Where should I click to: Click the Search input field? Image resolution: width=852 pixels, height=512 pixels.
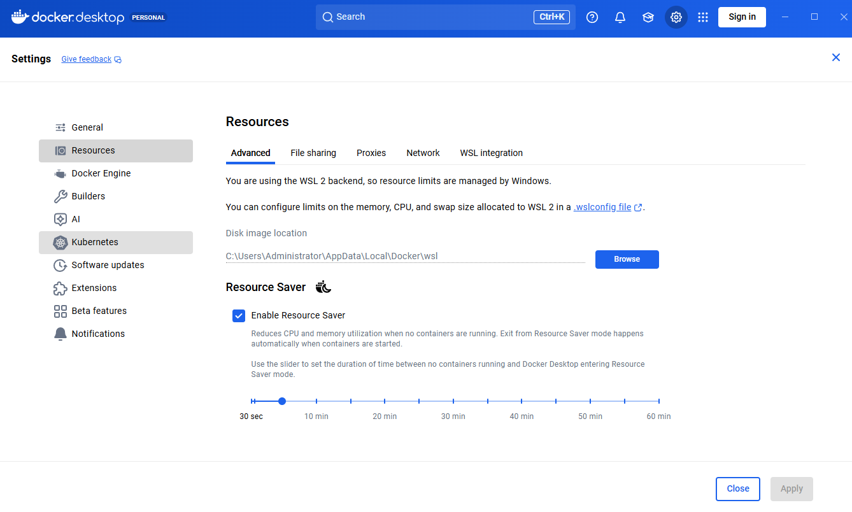tap(446, 17)
